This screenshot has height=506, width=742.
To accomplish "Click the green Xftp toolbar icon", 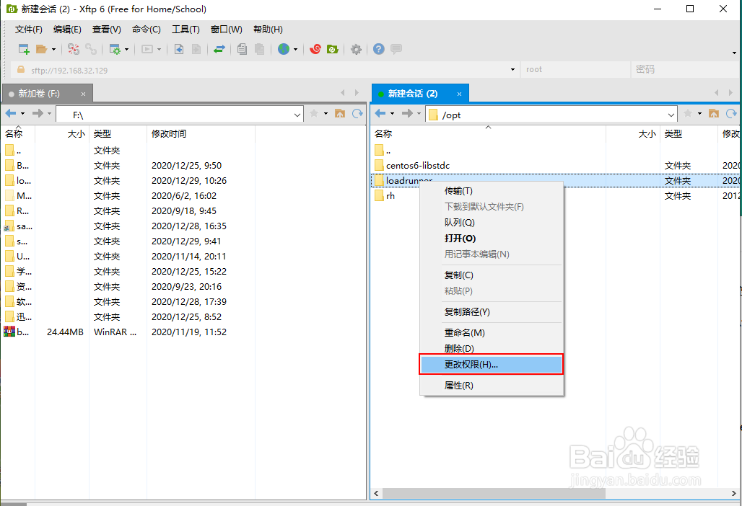I will [x=333, y=49].
